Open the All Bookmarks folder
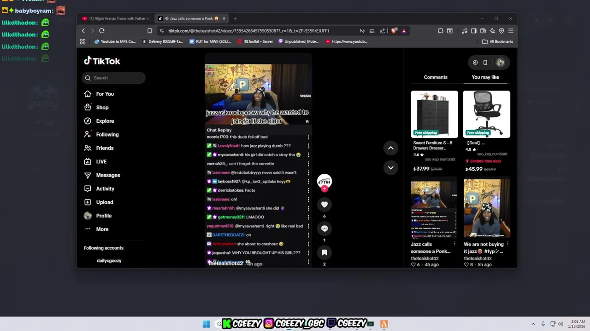Image resolution: width=590 pixels, height=331 pixels. (497, 41)
